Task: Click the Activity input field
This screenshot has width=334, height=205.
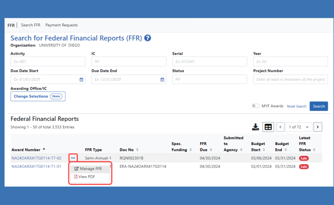Action: pyautogui.click(x=48, y=61)
